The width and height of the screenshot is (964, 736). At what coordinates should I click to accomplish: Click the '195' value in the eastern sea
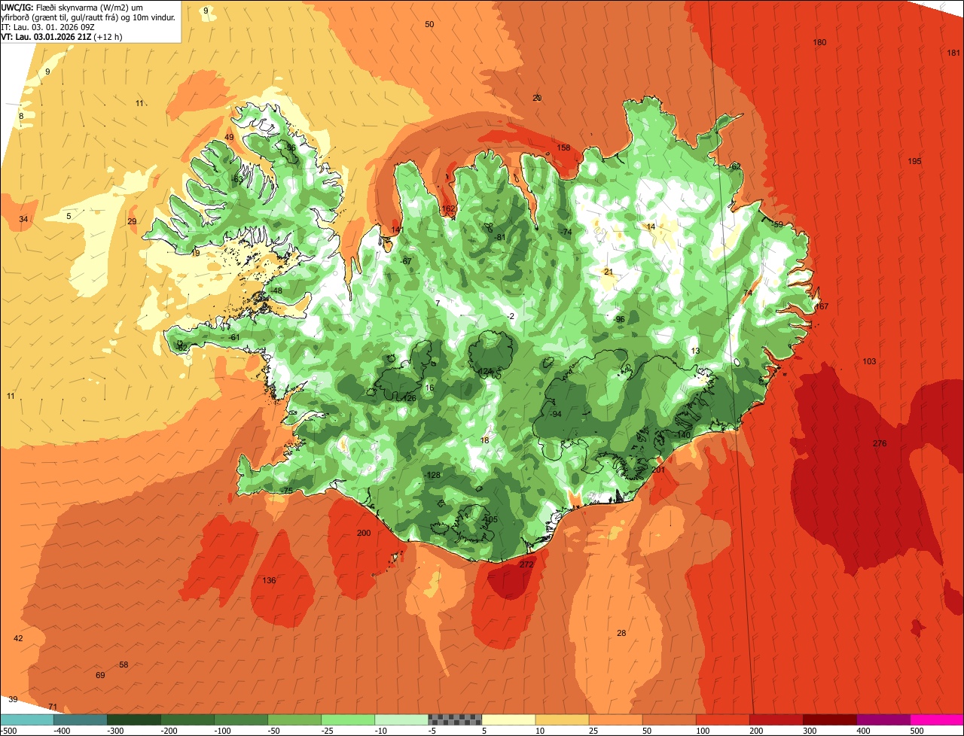click(914, 161)
